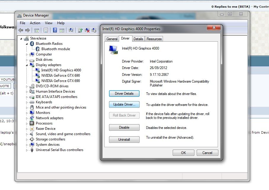This screenshot has height=190, width=269.
Task: Click the Update Driver... button
Action: coord(124,104)
